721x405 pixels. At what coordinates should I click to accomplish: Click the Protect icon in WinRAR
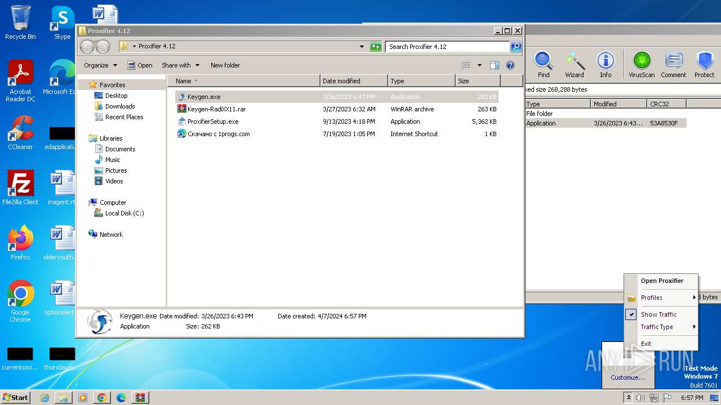(x=704, y=64)
